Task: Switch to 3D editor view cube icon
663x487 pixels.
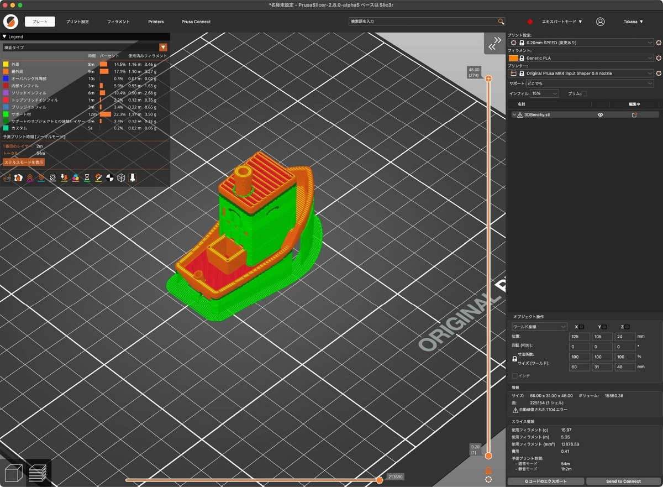Action: click(13, 474)
